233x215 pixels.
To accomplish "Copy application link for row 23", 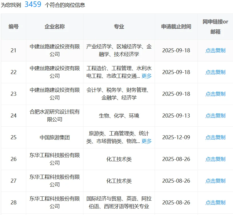I will (x=215, y=94).
